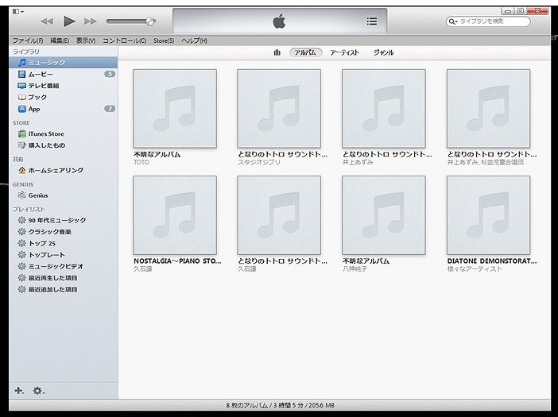Click the Next track fast-forward button
558x417 pixels.
[91, 21]
